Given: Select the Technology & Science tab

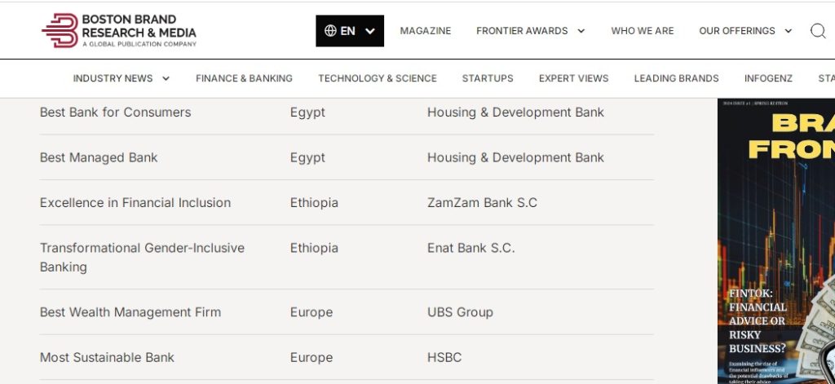Looking at the screenshot, I should coord(377,78).
